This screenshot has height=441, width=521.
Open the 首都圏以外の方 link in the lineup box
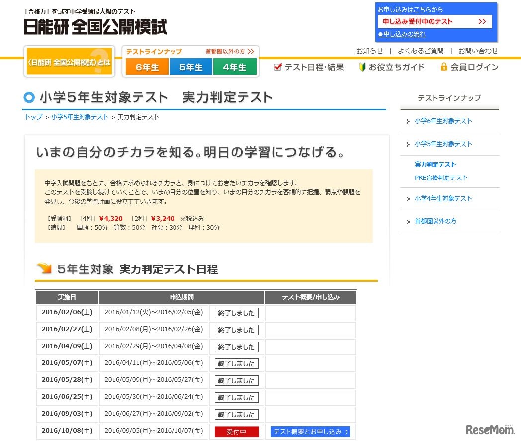point(230,51)
